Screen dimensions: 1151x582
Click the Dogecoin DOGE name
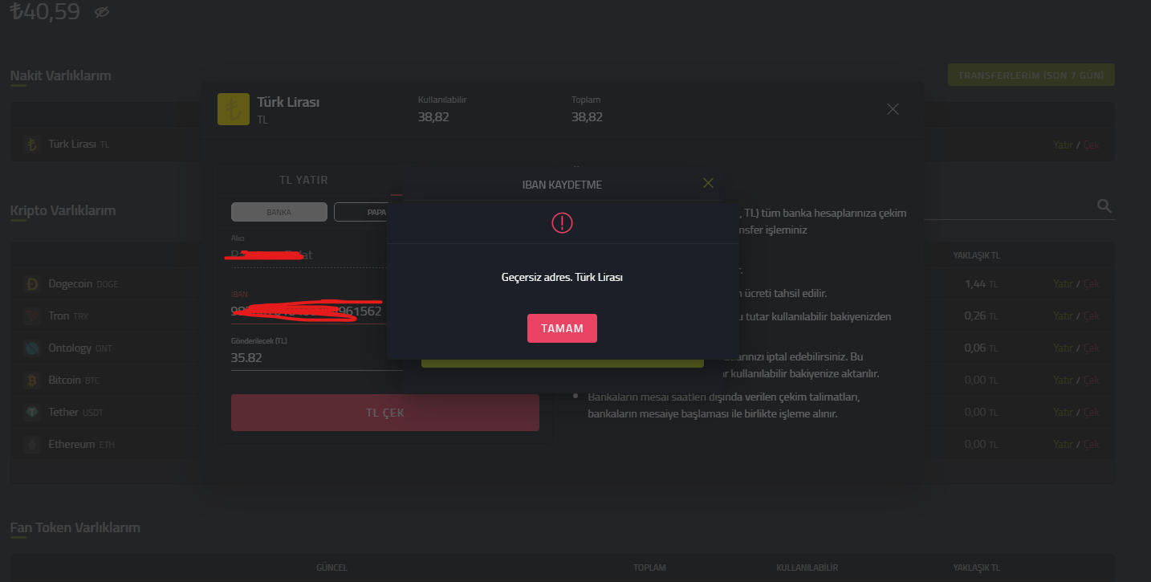point(83,283)
